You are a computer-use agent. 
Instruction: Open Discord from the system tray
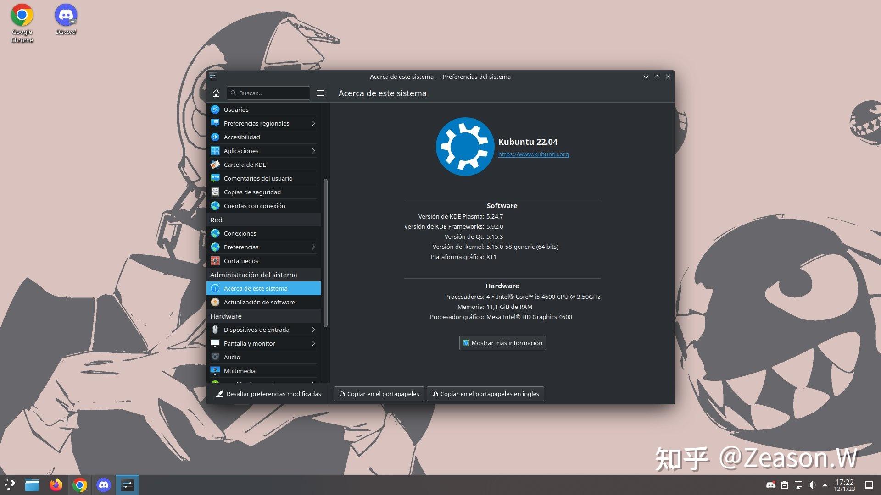click(x=771, y=484)
